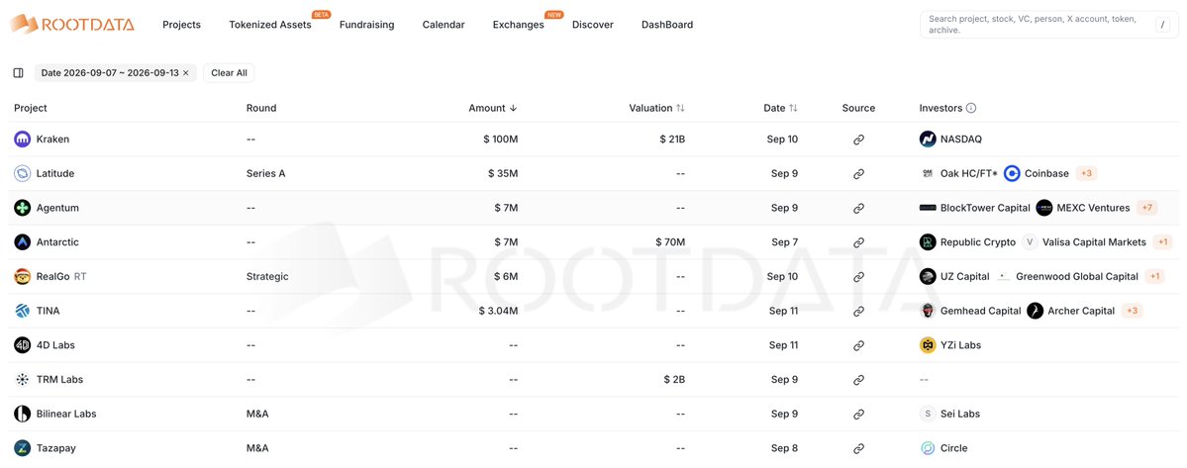This screenshot has height=468, width=1187.
Task: Click the YZi Labs investor logo
Action: pyautogui.click(x=928, y=345)
